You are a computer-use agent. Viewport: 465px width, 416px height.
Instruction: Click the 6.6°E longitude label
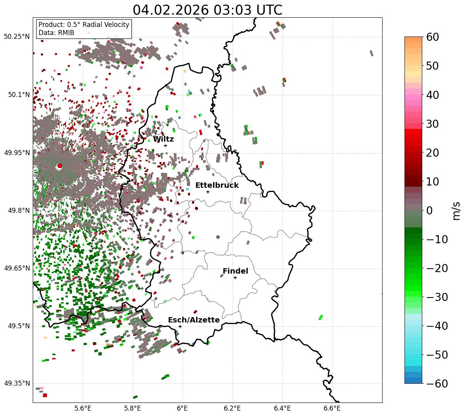tap(332, 408)
